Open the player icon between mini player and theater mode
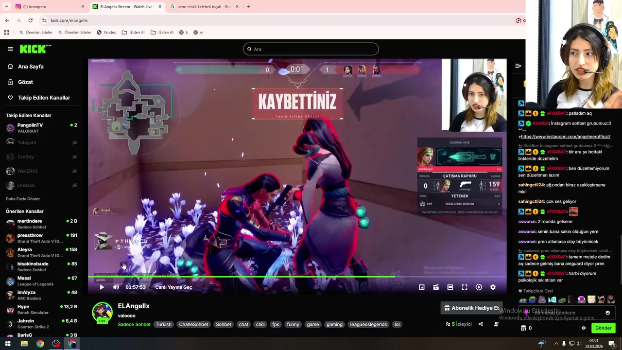This screenshot has width=622, height=350. pyautogui.click(x=436, y=287)
